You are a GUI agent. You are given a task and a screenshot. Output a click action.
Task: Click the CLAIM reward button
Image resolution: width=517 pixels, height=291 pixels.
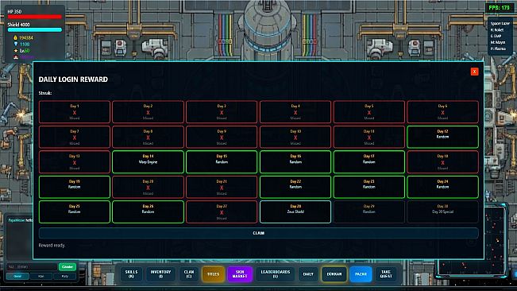point(259,233)
